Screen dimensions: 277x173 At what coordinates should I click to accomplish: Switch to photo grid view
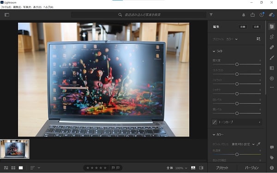(6, 168)
